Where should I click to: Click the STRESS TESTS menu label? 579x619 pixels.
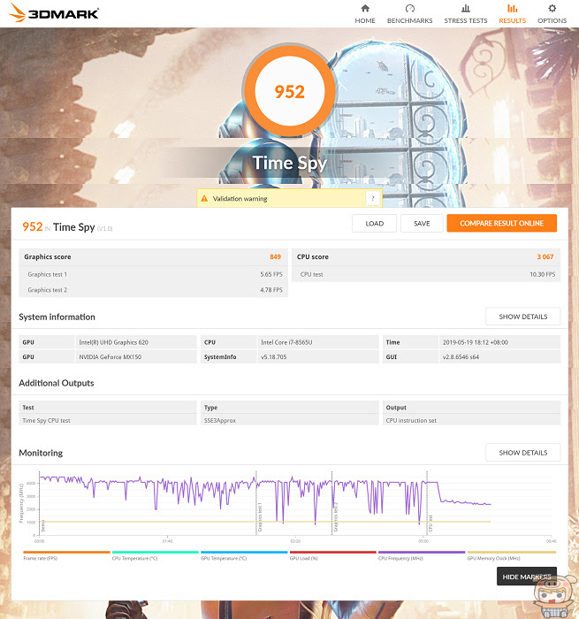coord(466,20)
